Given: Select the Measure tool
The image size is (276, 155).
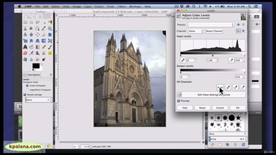Looking at the screenshot, I should point(25,34).
